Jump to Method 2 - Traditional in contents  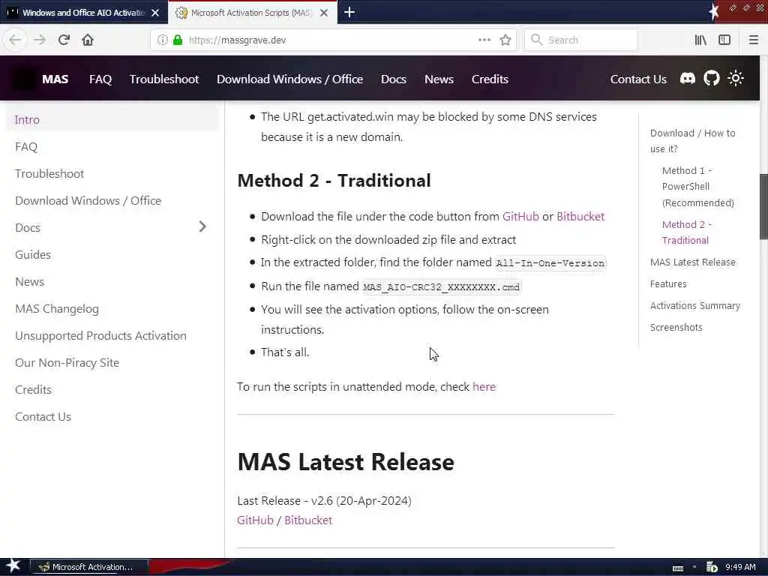pos(687,232)
